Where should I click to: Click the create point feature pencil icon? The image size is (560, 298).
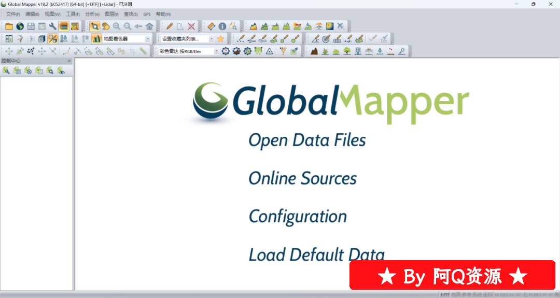tap(241, 38)
